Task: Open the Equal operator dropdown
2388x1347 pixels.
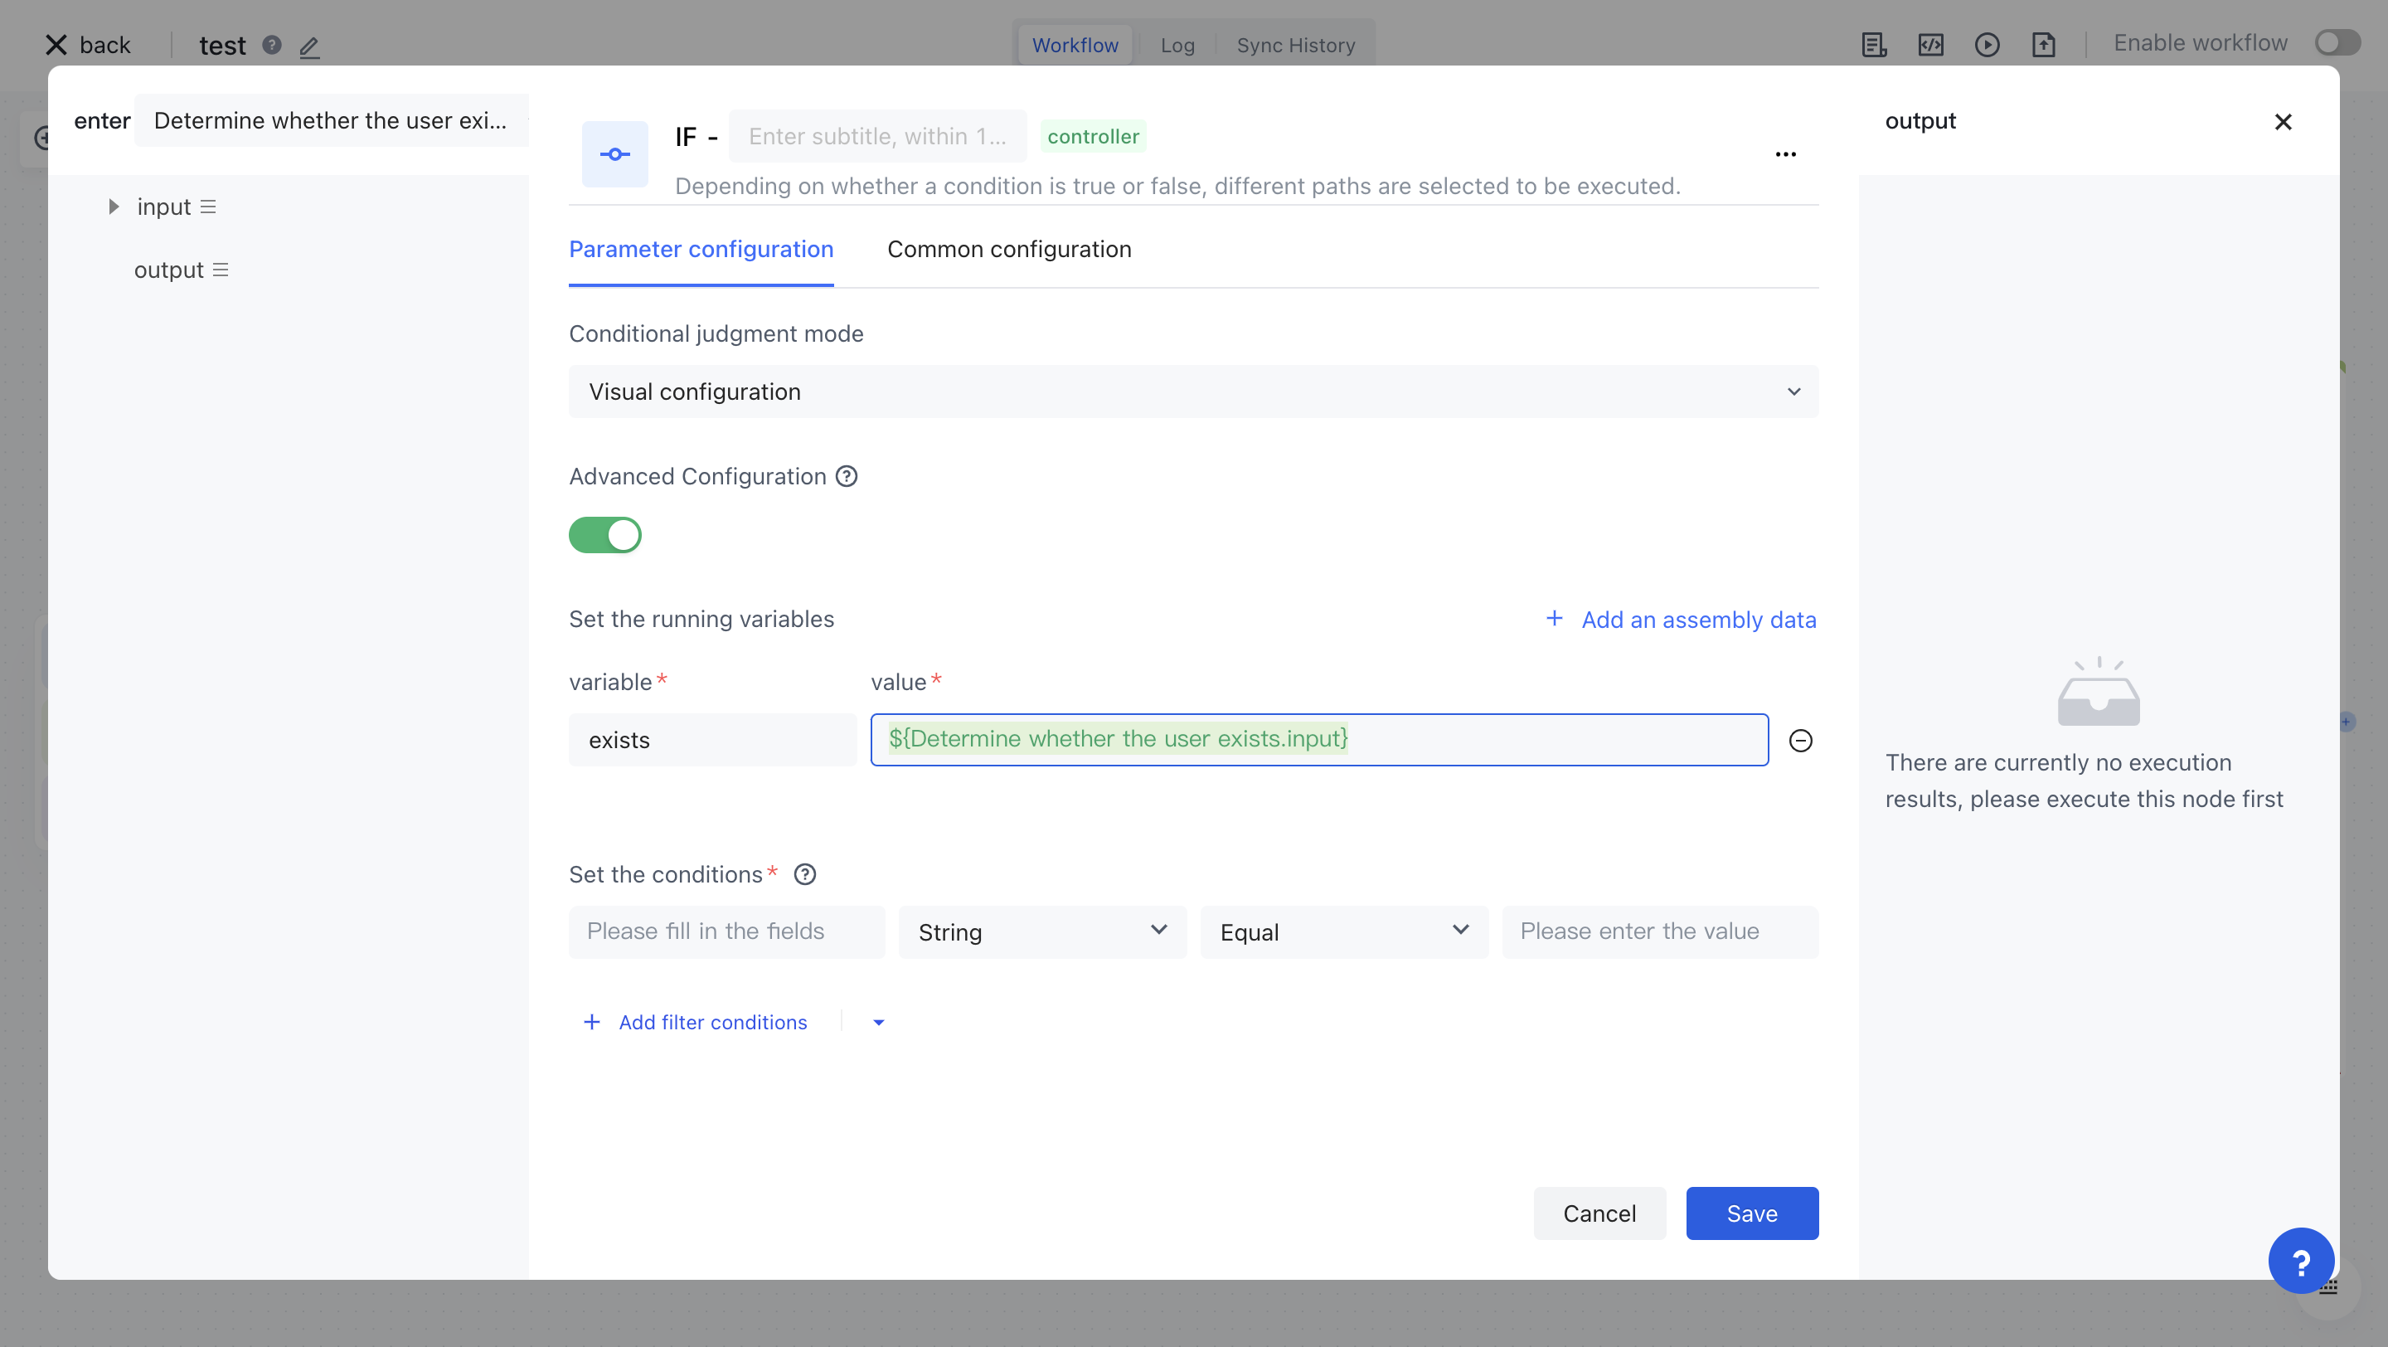Action: click(x=1343, y=931)
